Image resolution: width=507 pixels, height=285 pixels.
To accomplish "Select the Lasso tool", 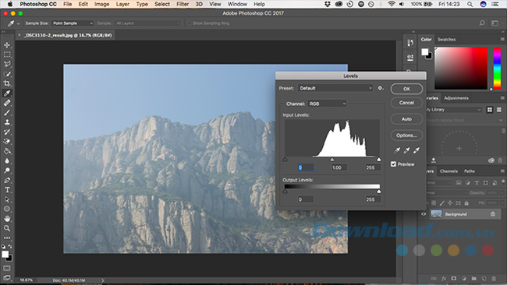I will pos(7,64).
